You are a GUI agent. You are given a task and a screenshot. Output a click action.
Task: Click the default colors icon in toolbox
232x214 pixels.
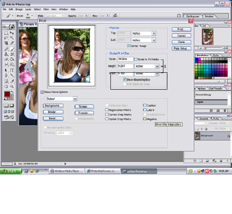5,100
